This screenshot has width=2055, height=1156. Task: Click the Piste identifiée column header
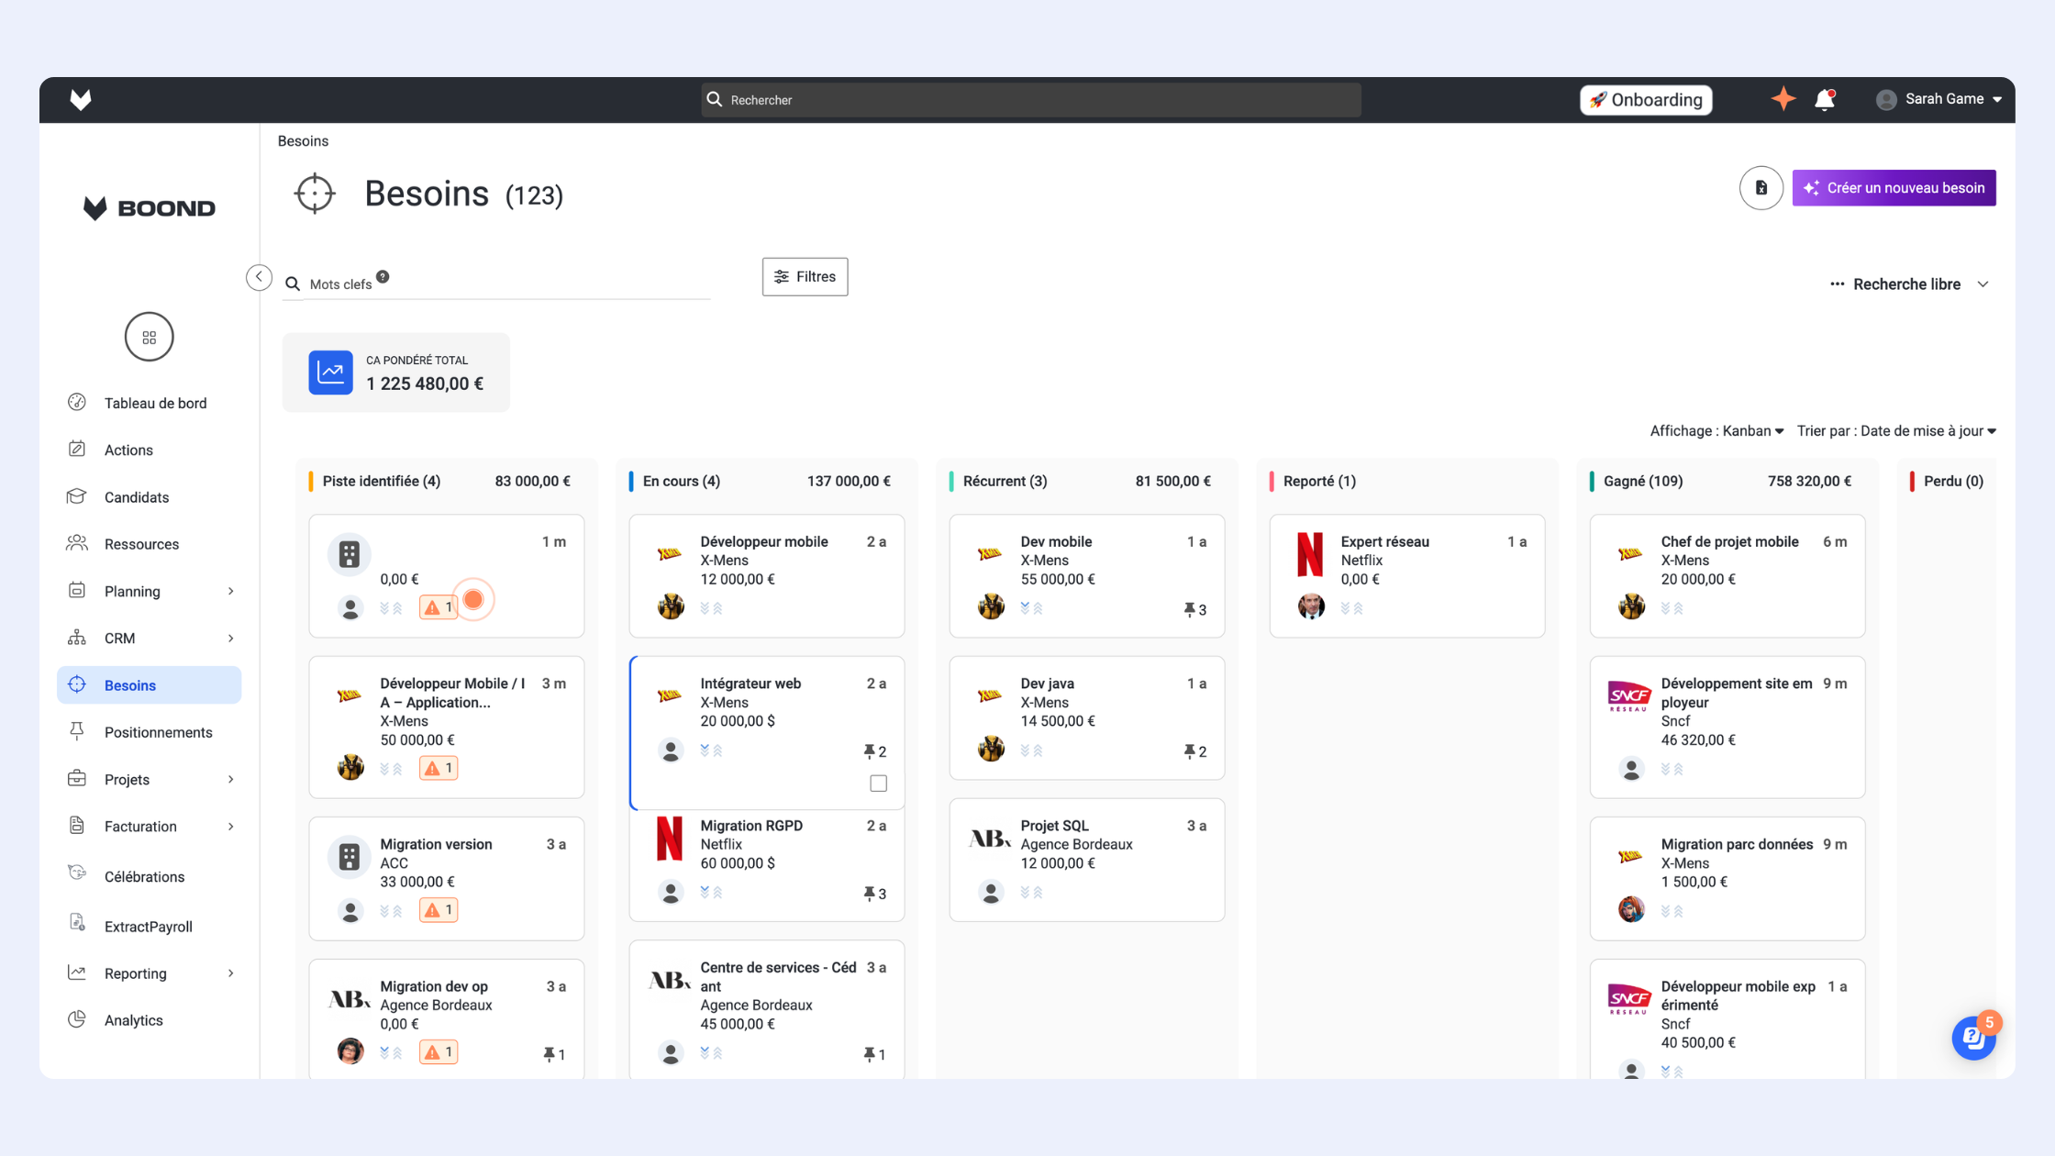point(381,482)
